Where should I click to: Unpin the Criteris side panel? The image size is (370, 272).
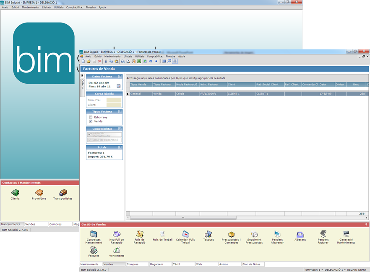click(82, 76)
